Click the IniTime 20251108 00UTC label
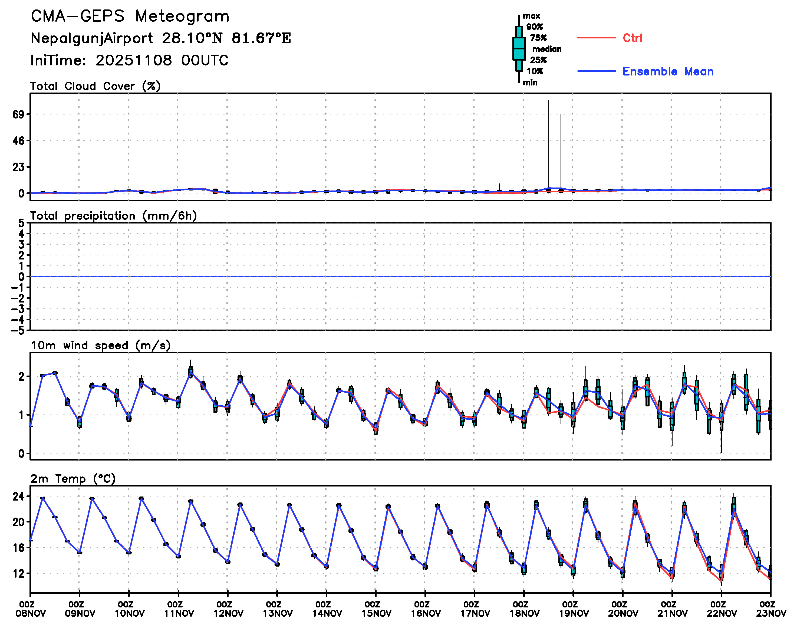The image size is (797, 628). pos(129,60)
